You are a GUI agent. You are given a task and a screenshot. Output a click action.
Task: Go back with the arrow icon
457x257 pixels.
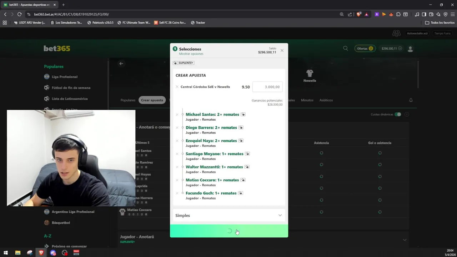[121, 63]
